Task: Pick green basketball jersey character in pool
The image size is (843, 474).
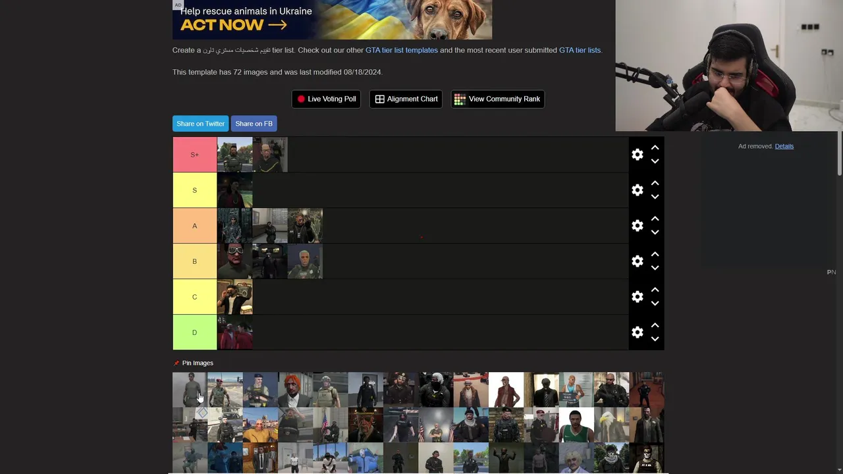Action: pyautogui.click(x=576, y=425)
